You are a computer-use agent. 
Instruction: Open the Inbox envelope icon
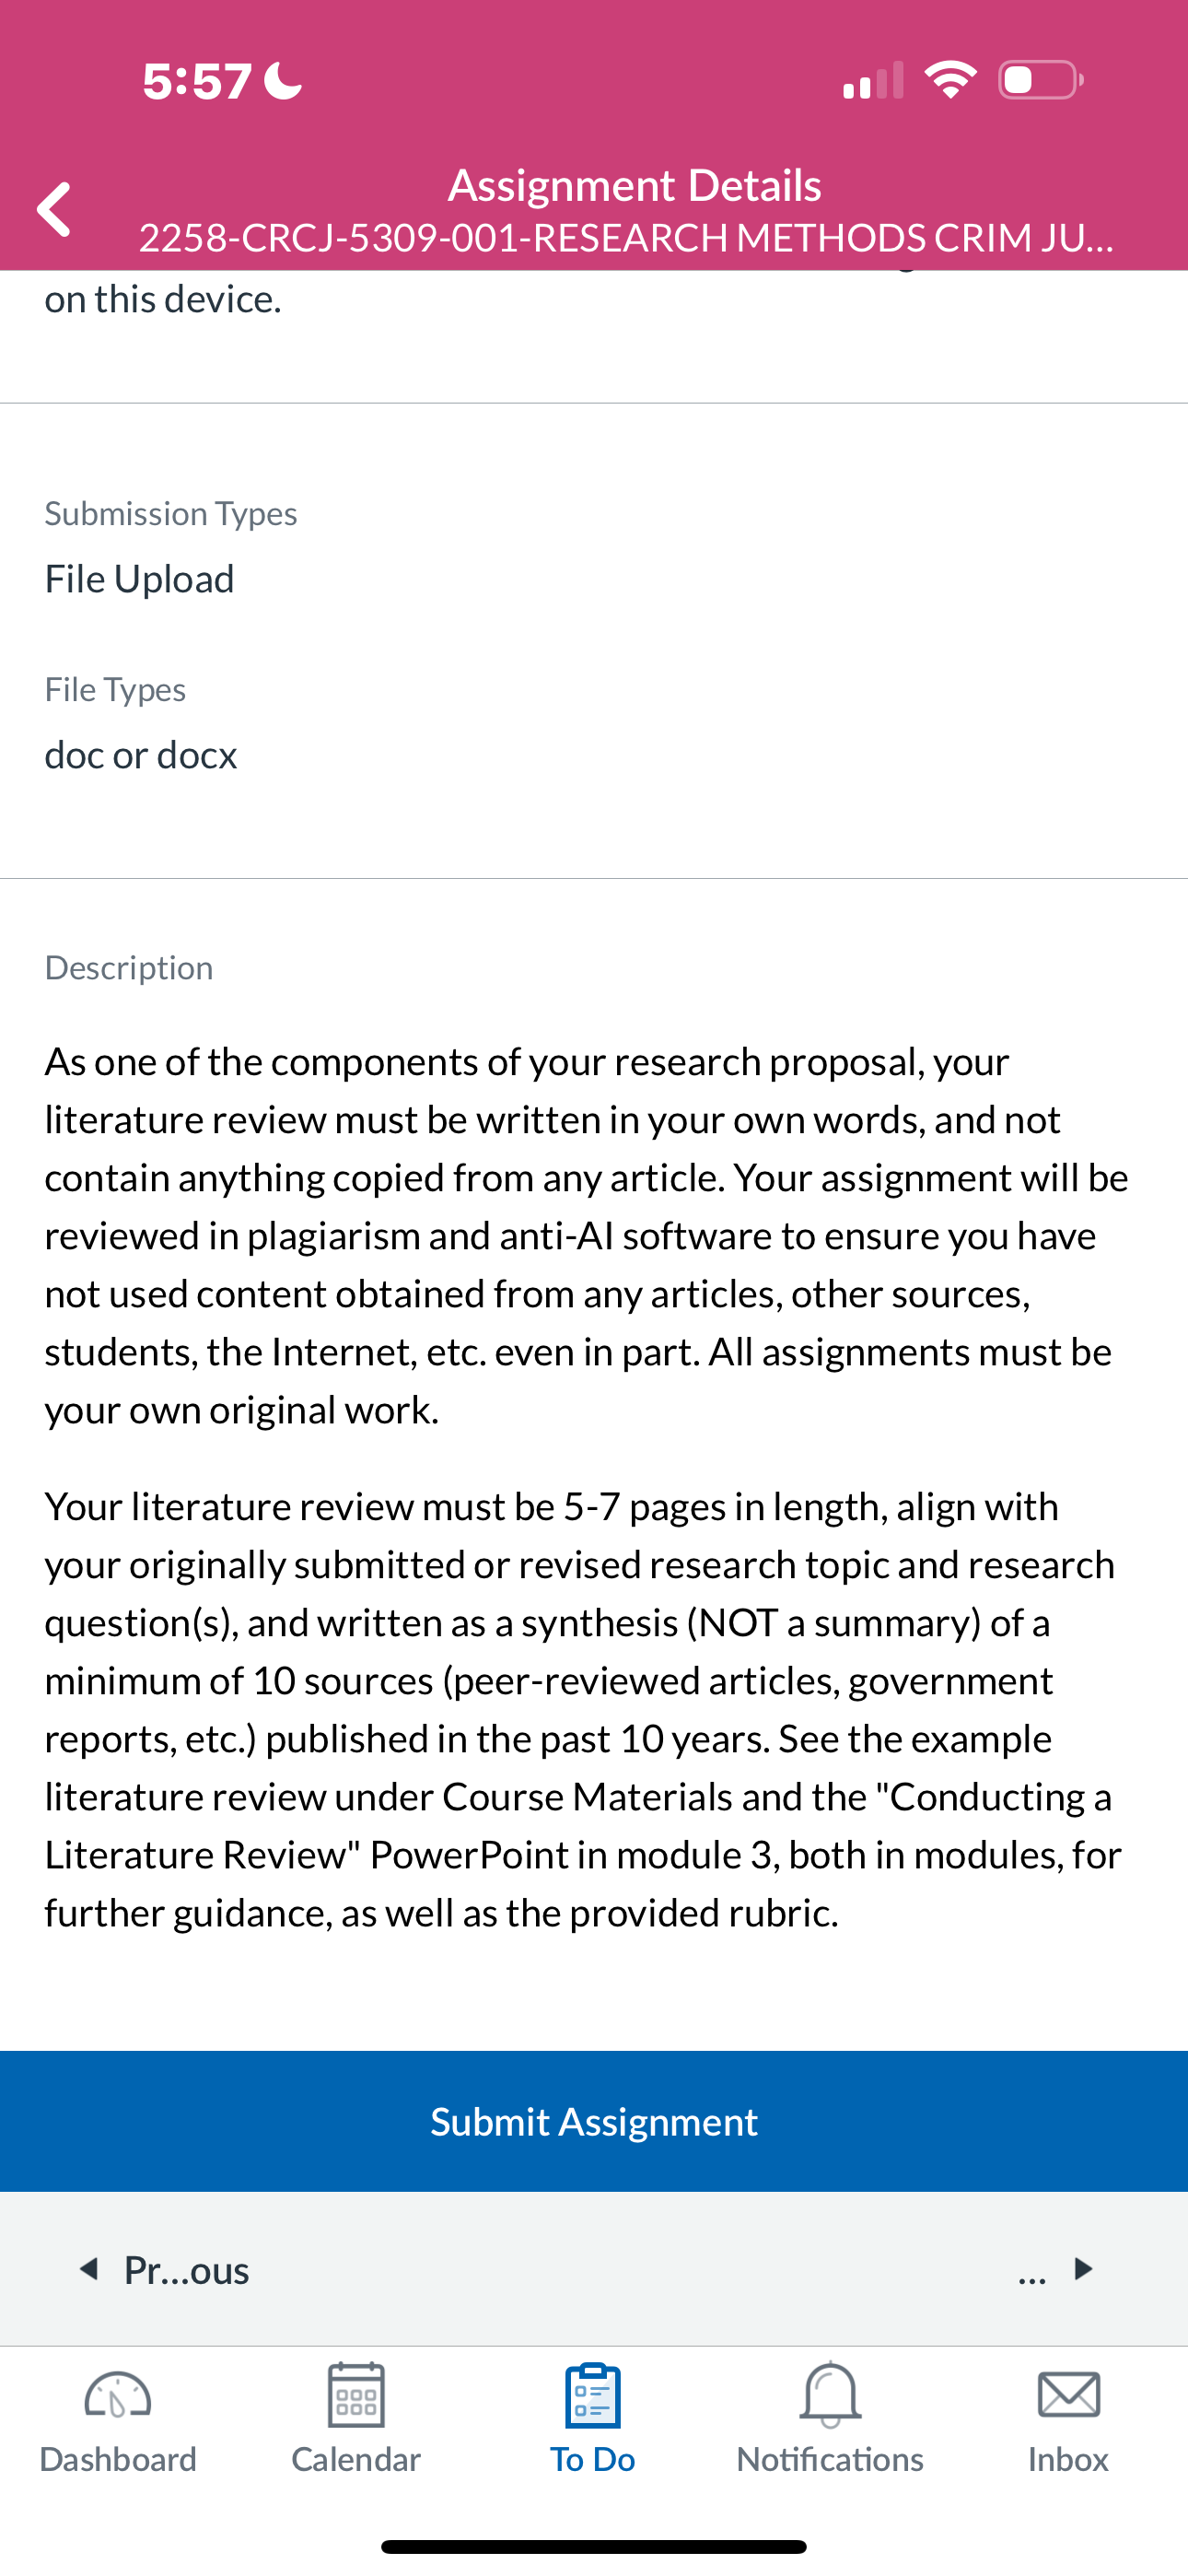pos(1068,2394)
